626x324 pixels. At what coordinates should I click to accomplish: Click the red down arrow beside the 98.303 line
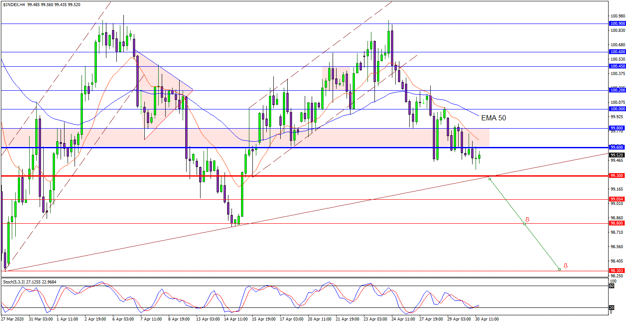point(565,266)
